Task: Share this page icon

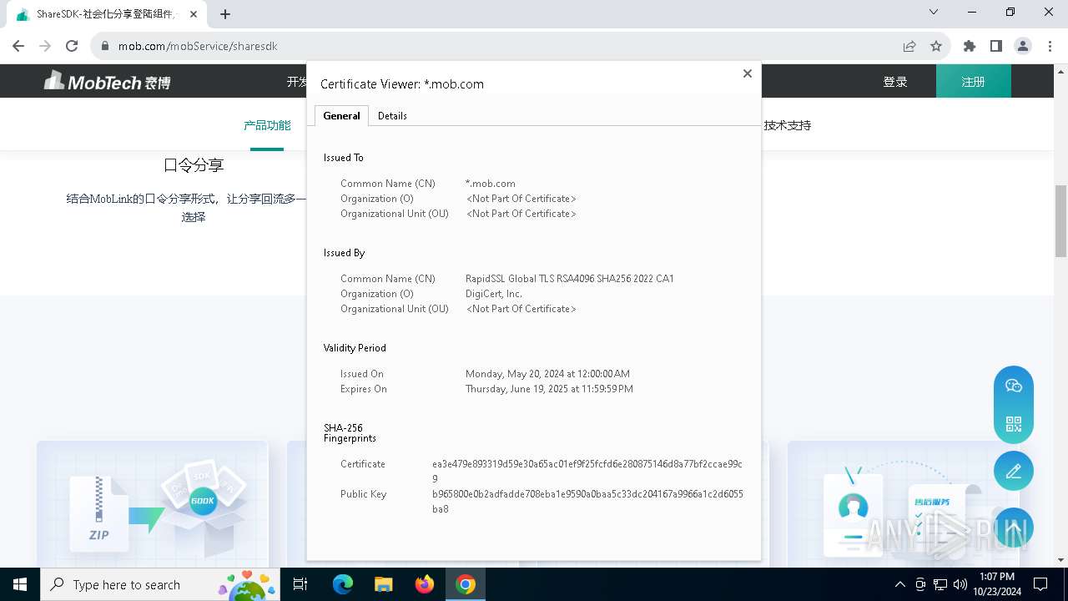Action: click(x=909, y=46)
